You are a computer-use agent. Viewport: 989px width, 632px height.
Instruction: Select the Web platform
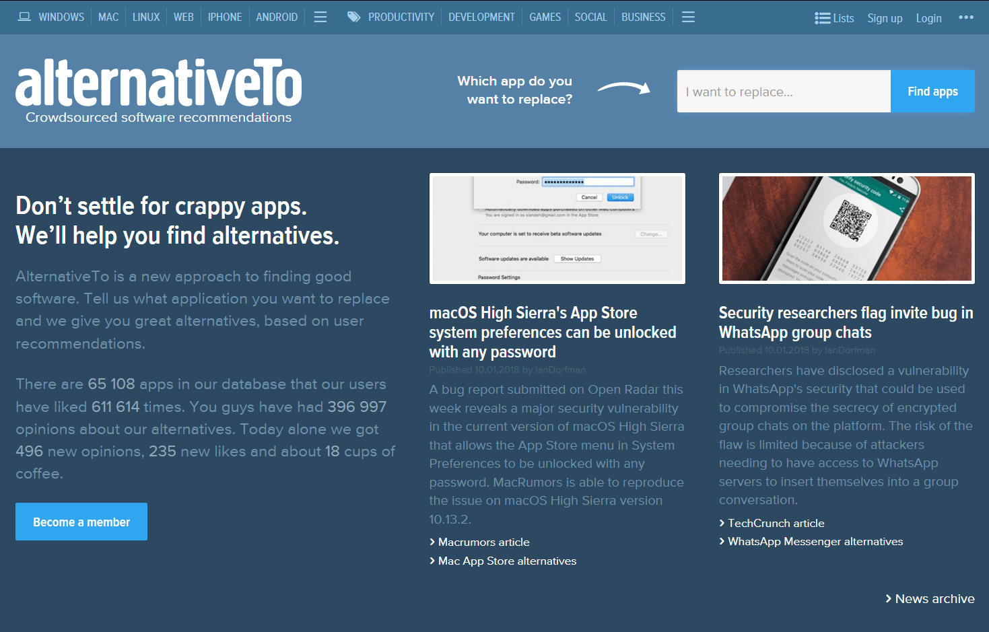(x=184, y=17)
